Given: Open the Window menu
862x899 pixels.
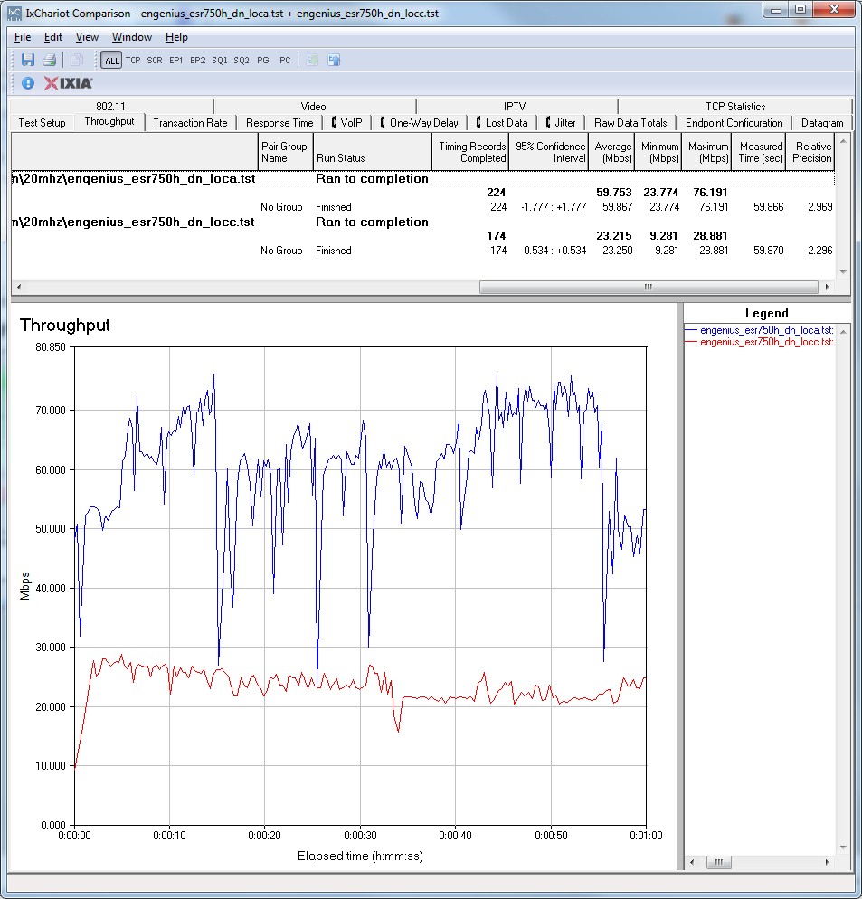Looking at the screenshot, I should tap(131, 37).
